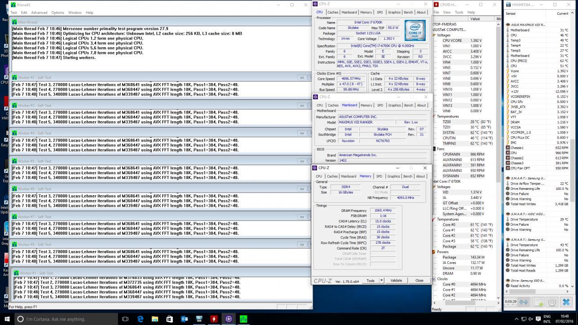The width and height of the screenshot is (578, 325).
Task: Click the Tools button in CPU-Z
Action: point(371,281)
